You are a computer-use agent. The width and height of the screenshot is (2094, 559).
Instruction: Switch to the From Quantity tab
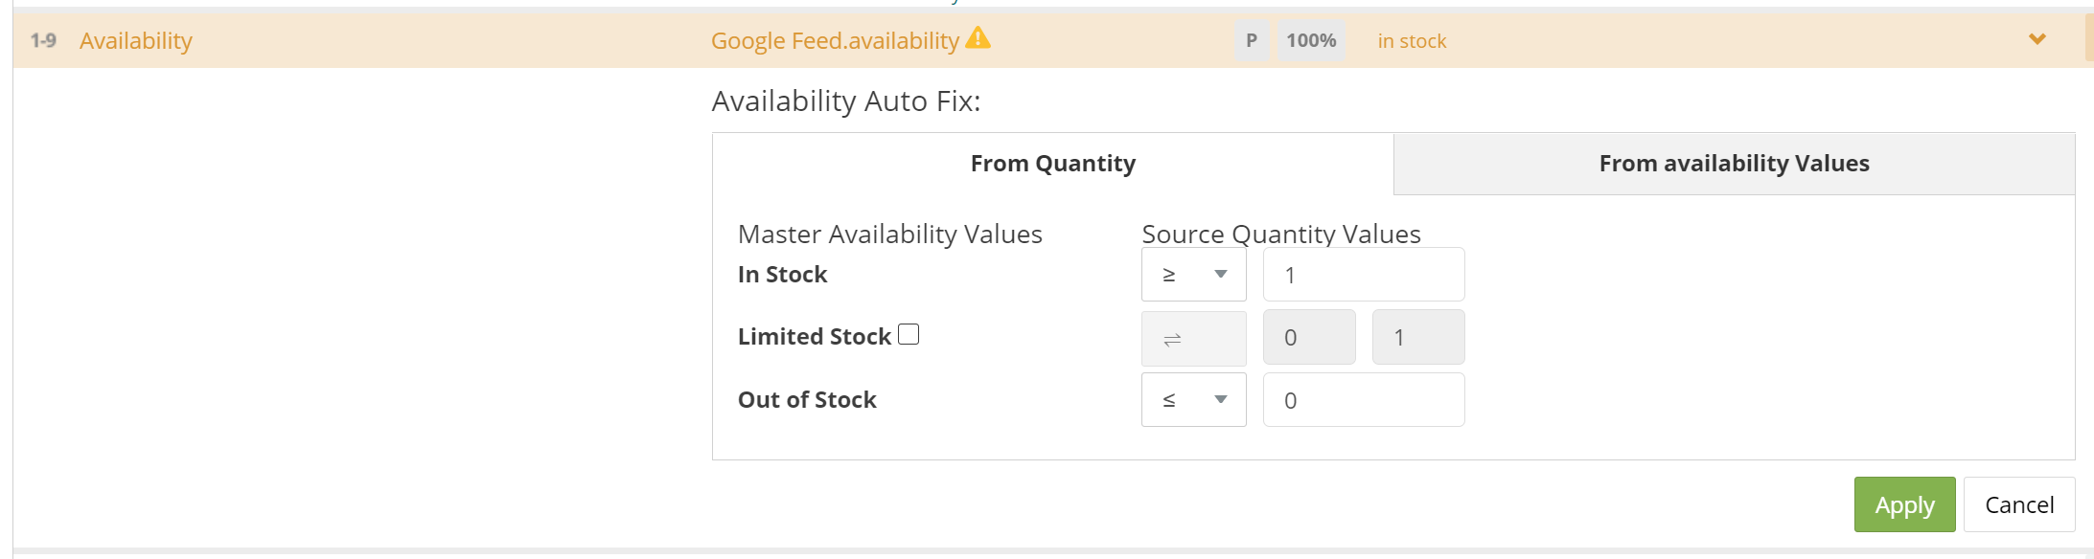[1052, 164]
